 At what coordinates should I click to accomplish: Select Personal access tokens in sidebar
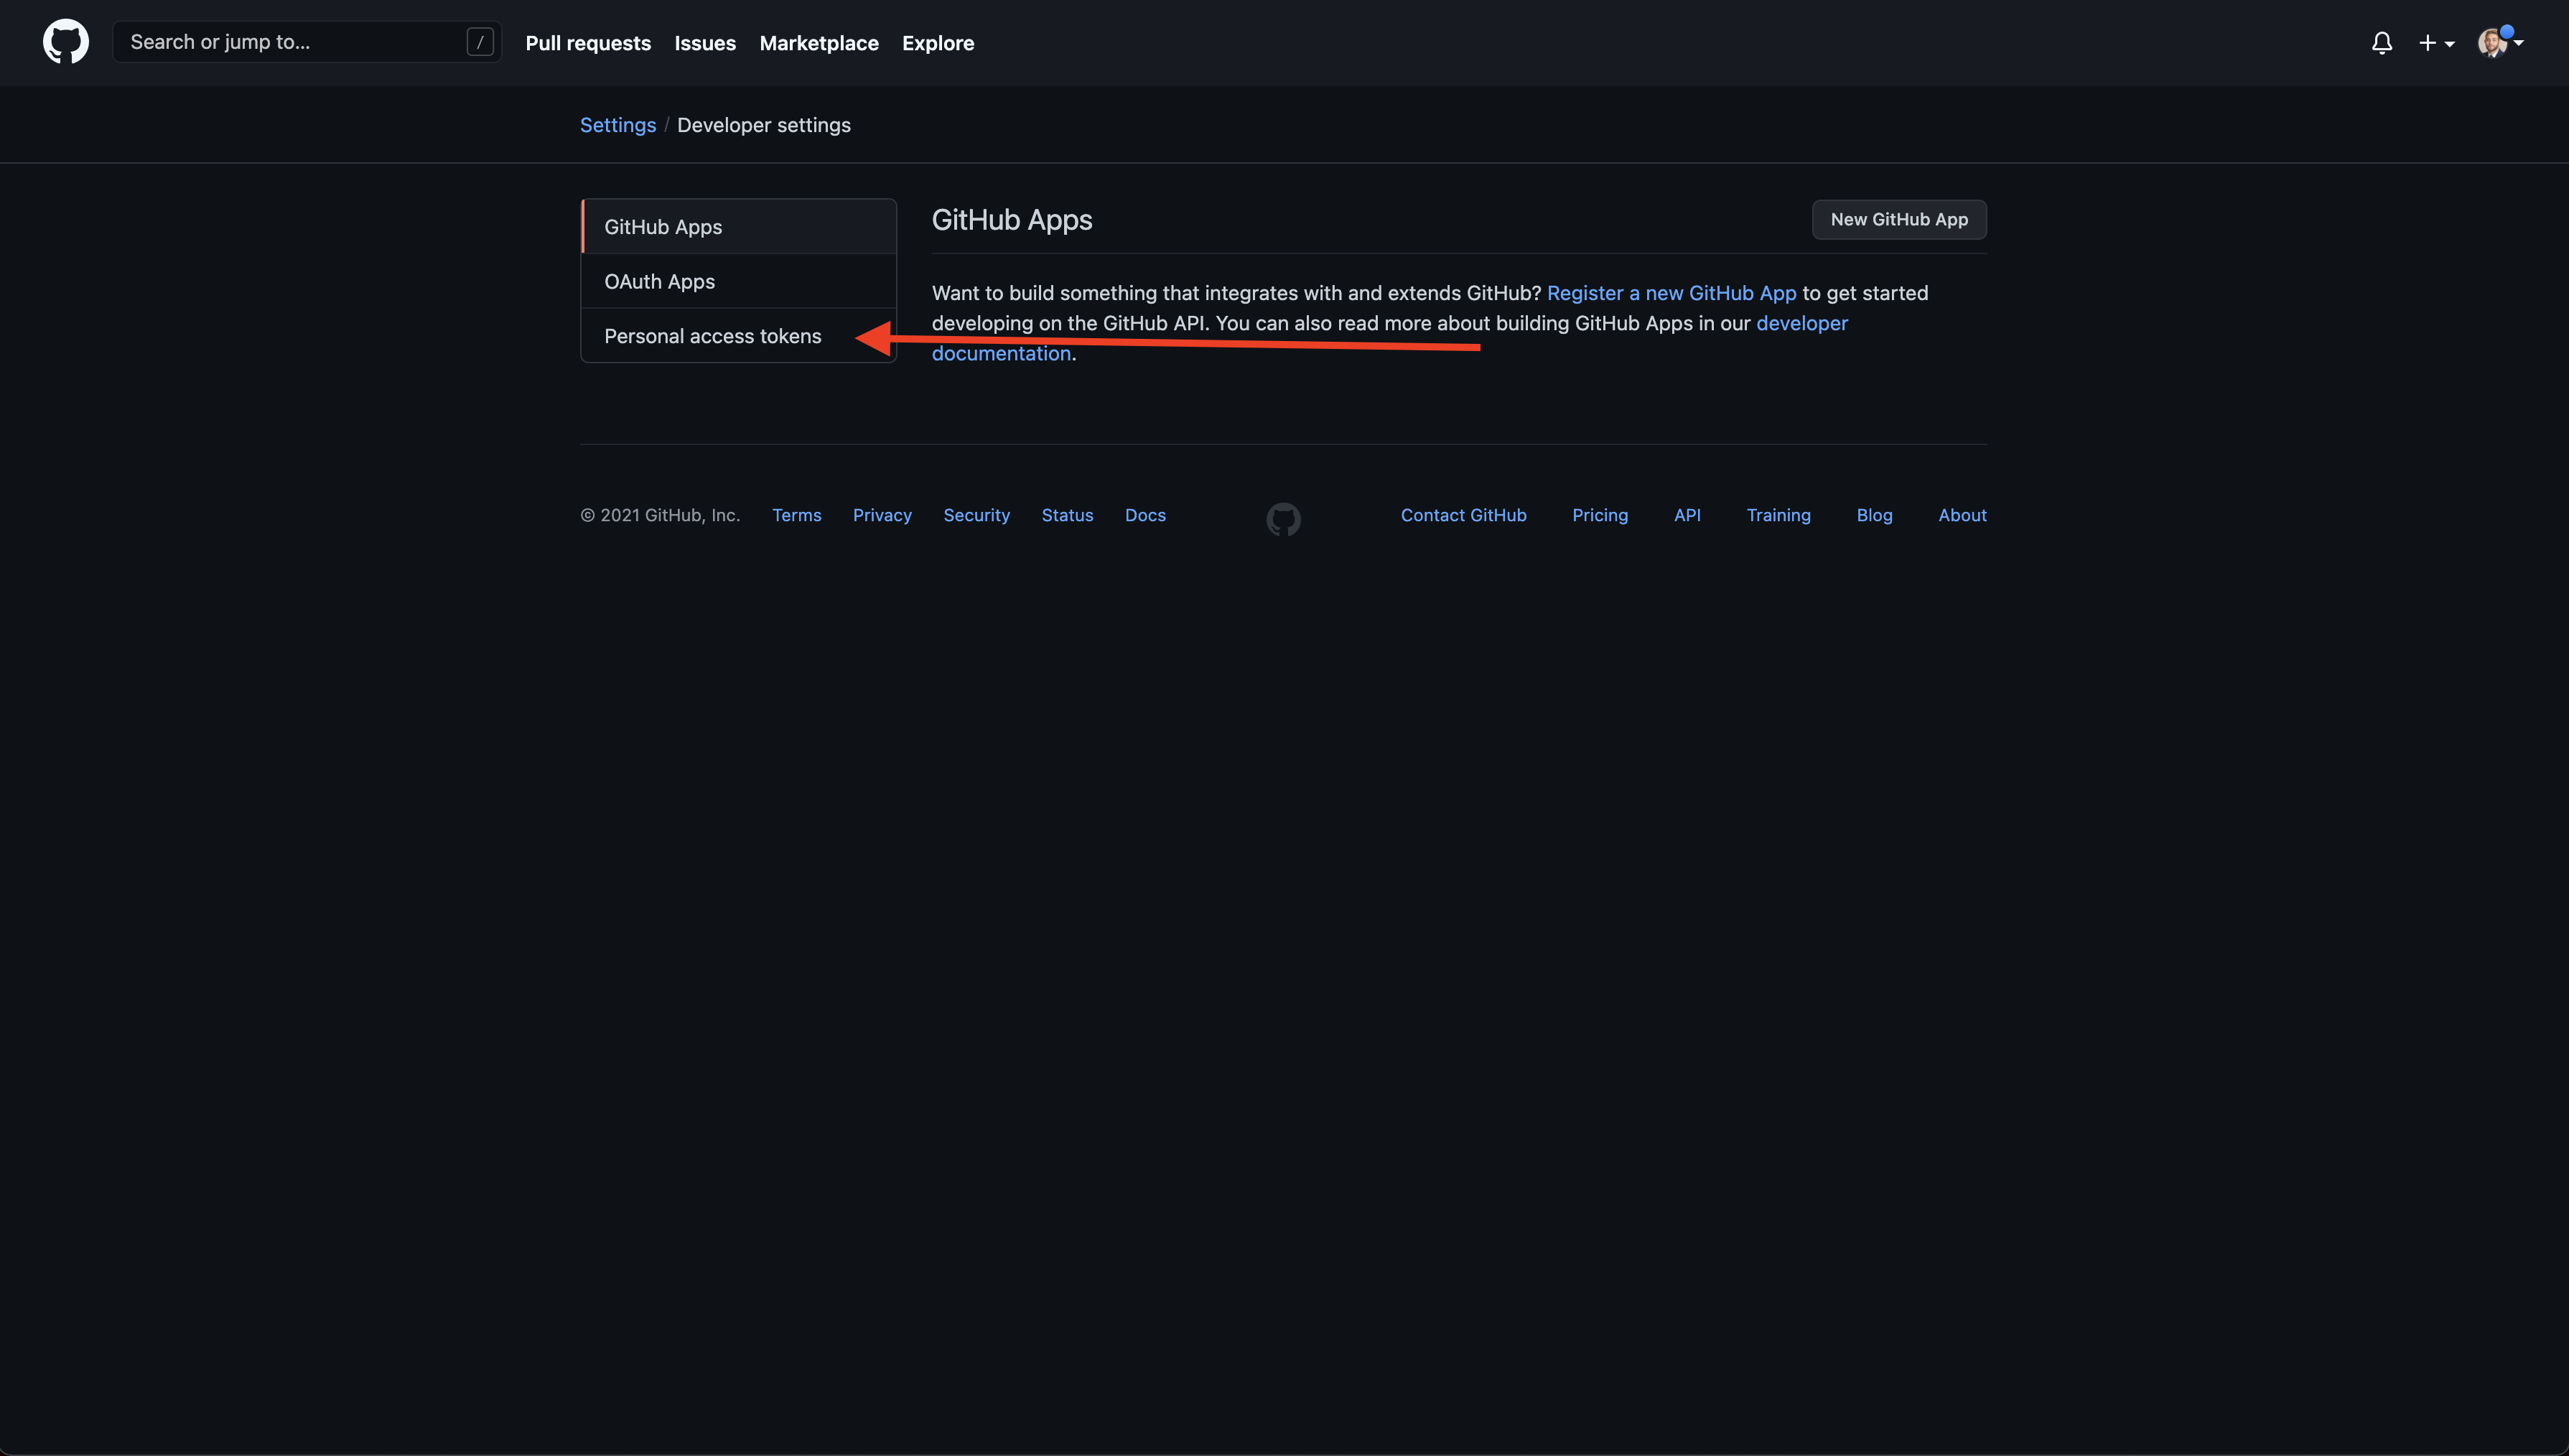[x=739, y=336]
